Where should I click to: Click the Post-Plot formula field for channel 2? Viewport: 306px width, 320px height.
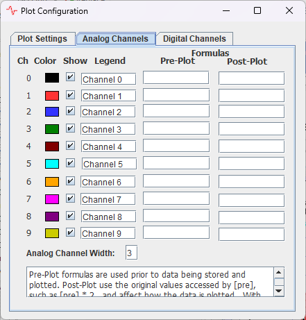pyautogui.click(x=251, y=112)
